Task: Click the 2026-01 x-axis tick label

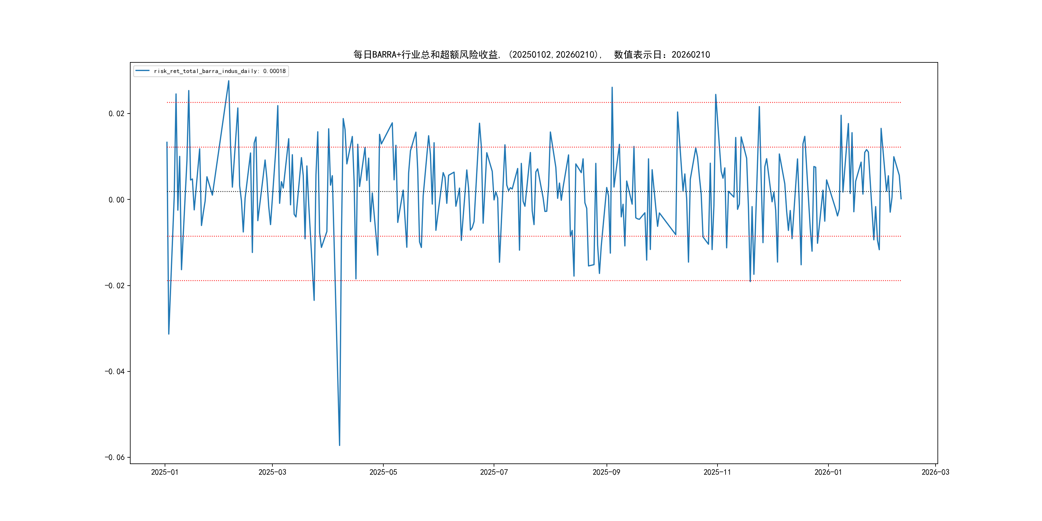Action: (827, 472)
